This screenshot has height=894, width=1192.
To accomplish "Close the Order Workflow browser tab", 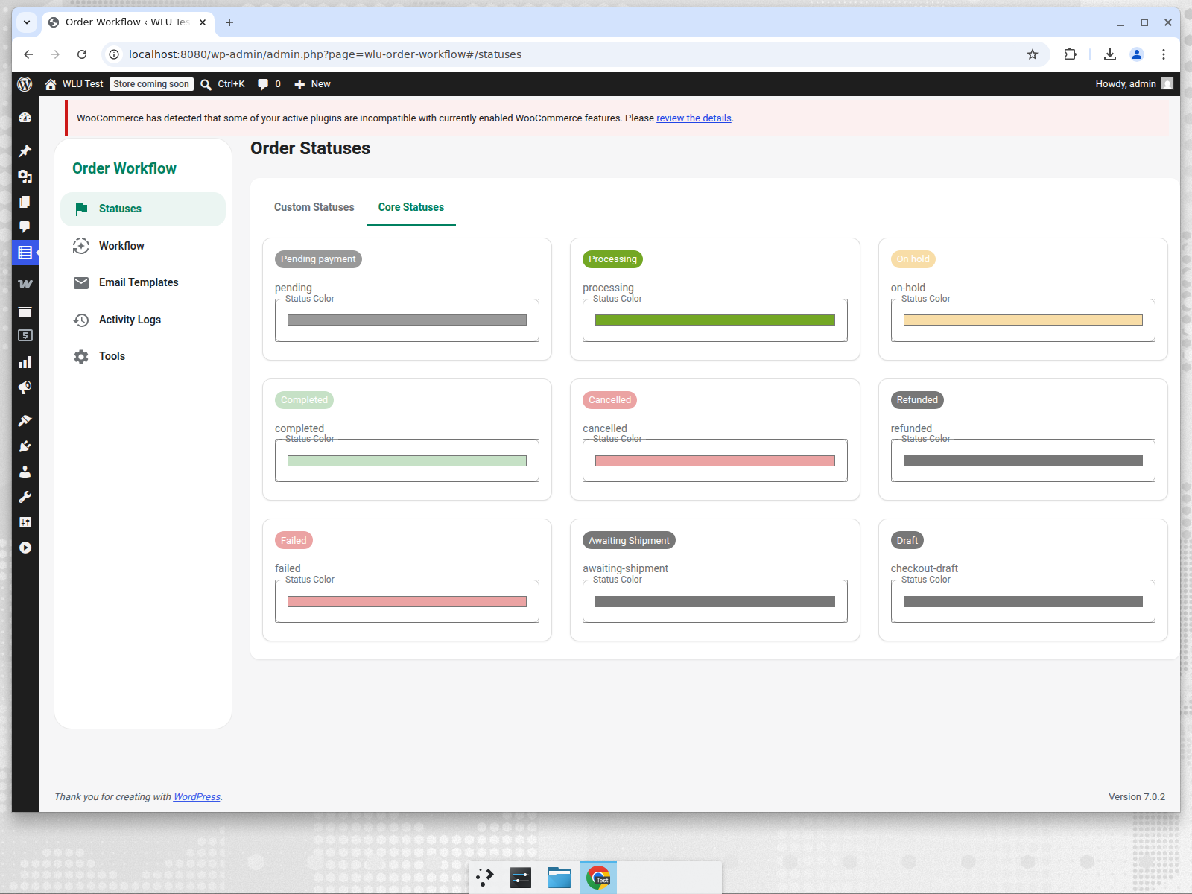I will tap(203, 22).
